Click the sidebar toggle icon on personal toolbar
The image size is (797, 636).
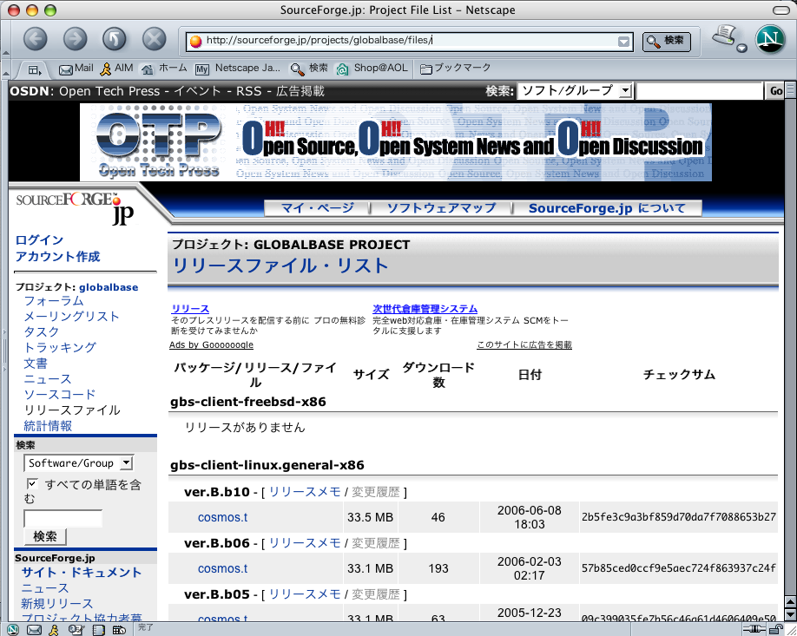click(34, 69)
